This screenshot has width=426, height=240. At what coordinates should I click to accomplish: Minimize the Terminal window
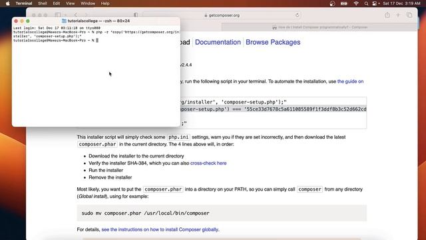[22, 21]
